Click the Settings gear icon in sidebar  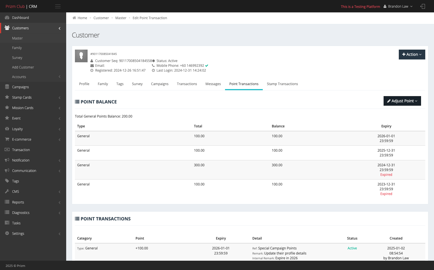(7, 233)
